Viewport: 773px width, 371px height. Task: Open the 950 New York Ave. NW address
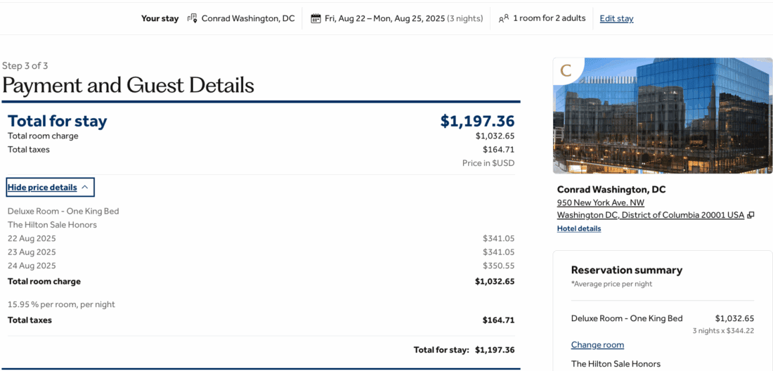[x=600, y=202]
